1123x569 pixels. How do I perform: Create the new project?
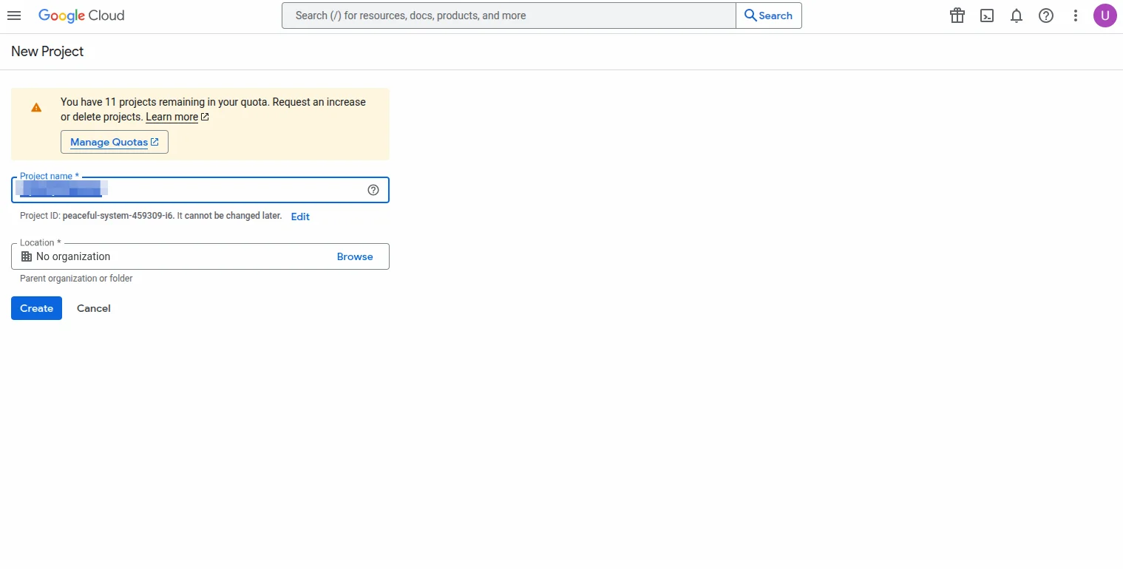coord(36,308)
